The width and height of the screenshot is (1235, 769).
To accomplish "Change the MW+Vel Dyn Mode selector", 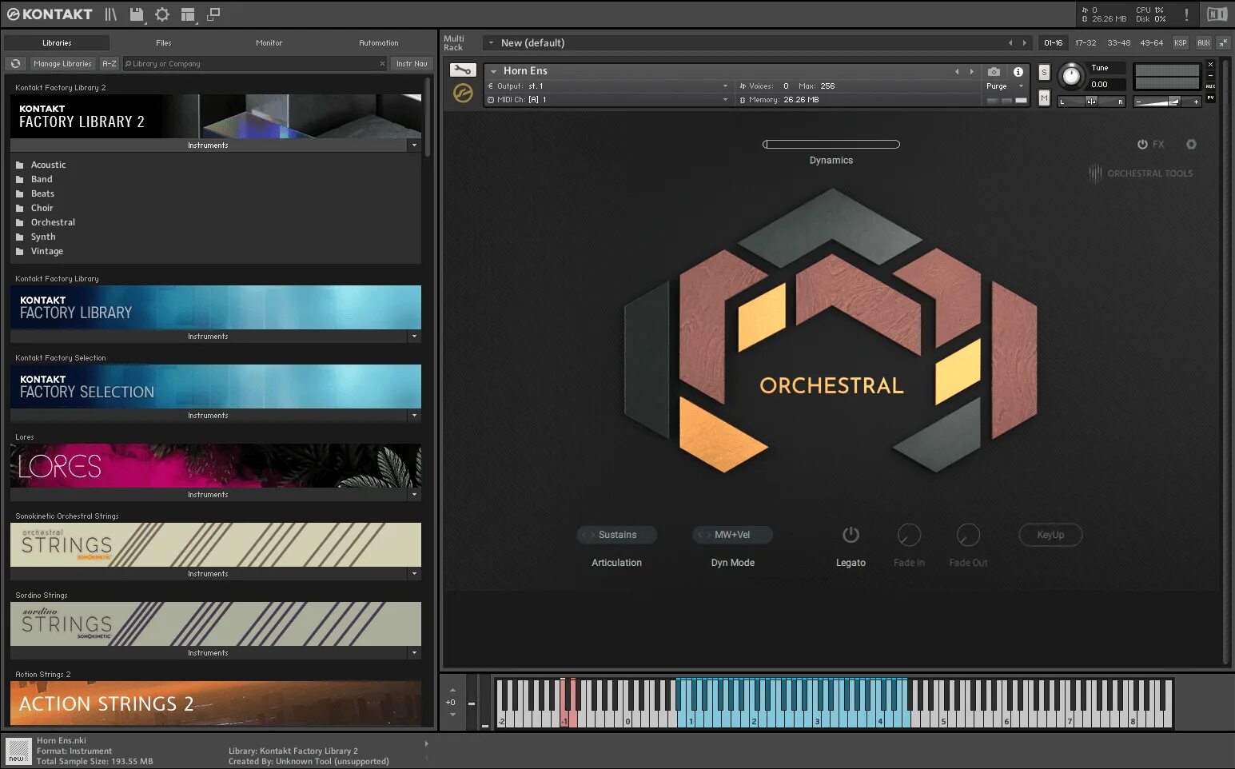I will [x=732, y=535].
